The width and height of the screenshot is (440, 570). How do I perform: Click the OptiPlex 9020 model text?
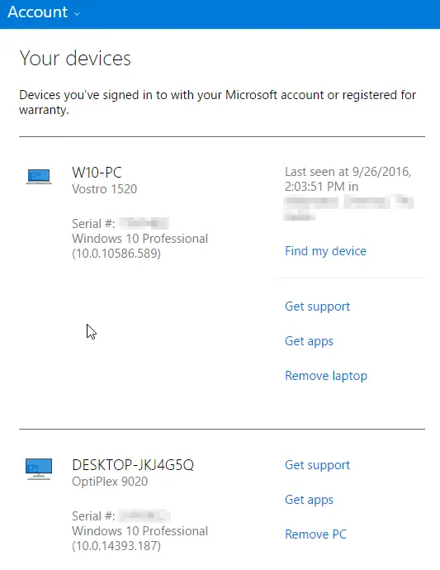coord(110,482)
